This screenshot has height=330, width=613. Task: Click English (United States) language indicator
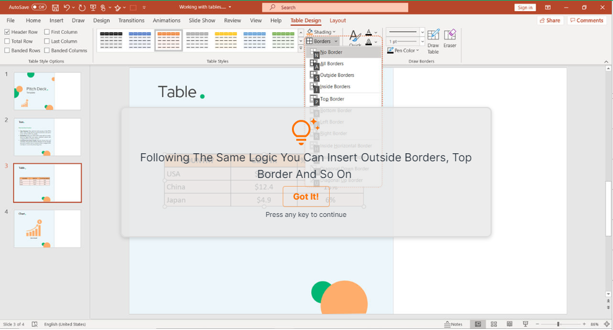[65, 324]
